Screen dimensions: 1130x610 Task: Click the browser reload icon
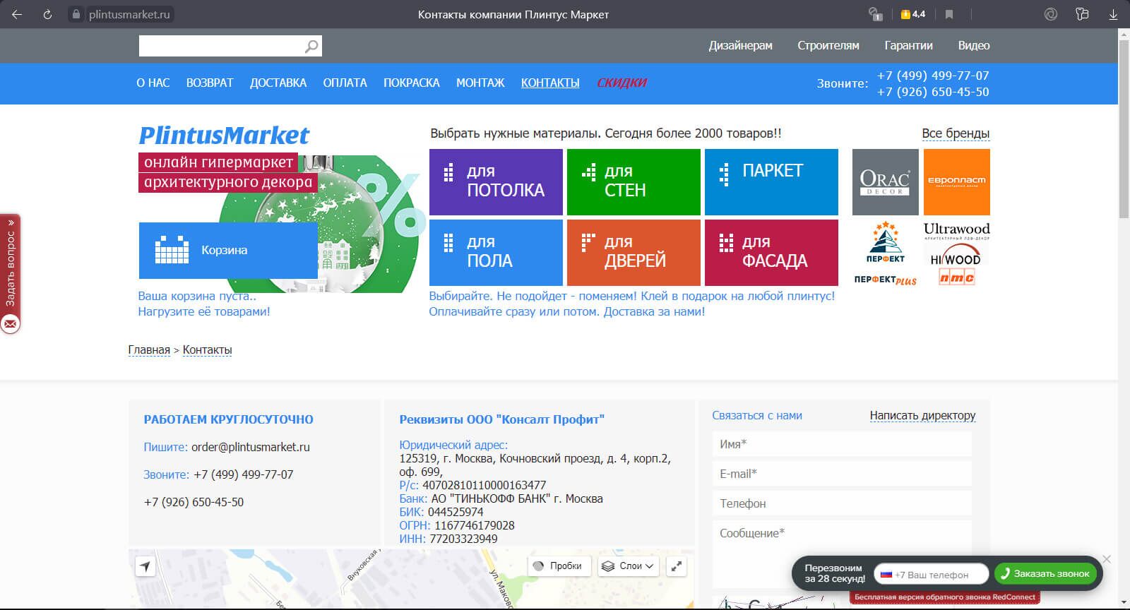click(47, 14)
